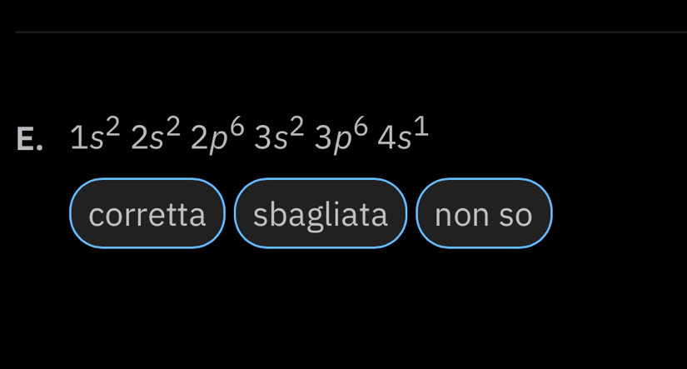
Task: Pick "non so" for the electron configuration
Action: pos(484,214)
